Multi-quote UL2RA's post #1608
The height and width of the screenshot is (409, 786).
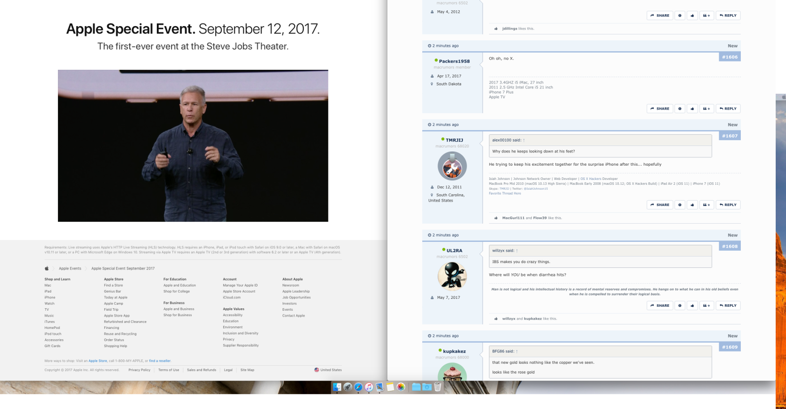(706, 305)
